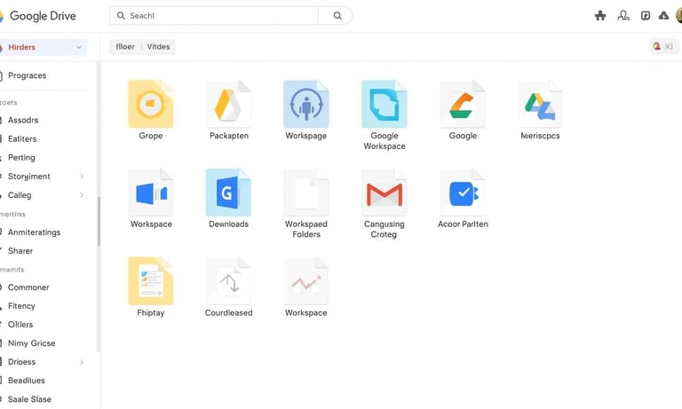The image size is (682, 409).
Task: Open the Dewnloads file icon
Action: [228, 193]
